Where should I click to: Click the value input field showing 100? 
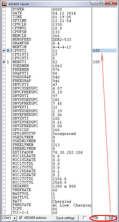[98, 218]
